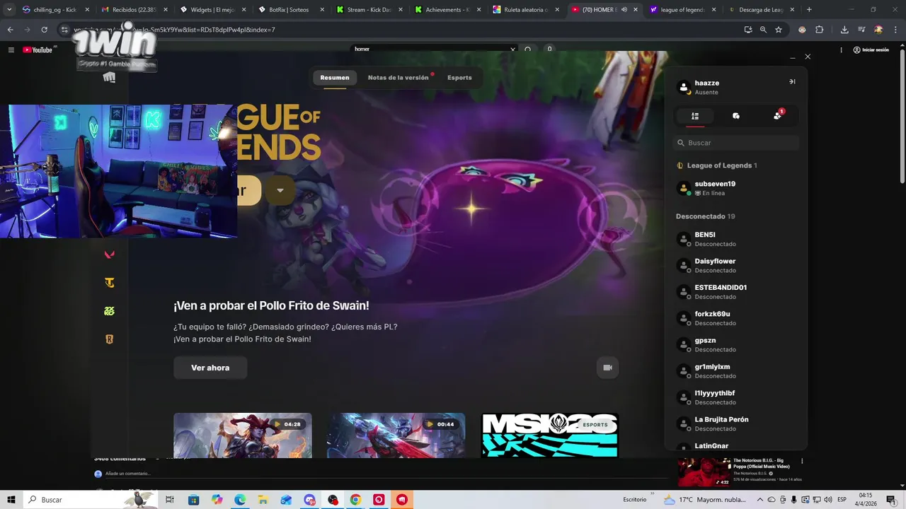Open the 00:44 video thumbnail
The image size is (906, 509).
[396, 435]
